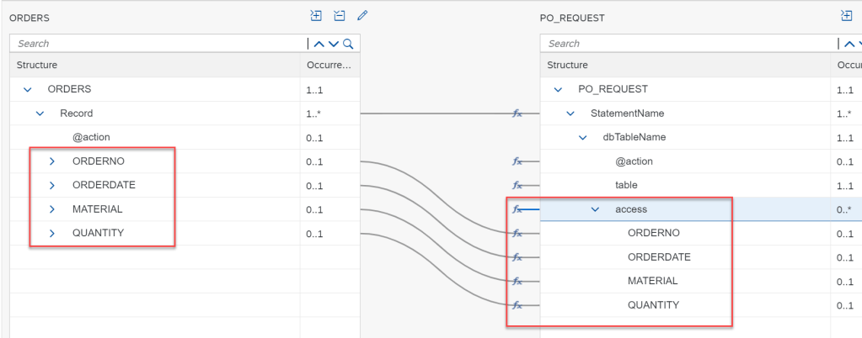This screenshot has height=338, width=862.
Task: Click the pencil edit icon for ORDERS
Action: (362, 15)
